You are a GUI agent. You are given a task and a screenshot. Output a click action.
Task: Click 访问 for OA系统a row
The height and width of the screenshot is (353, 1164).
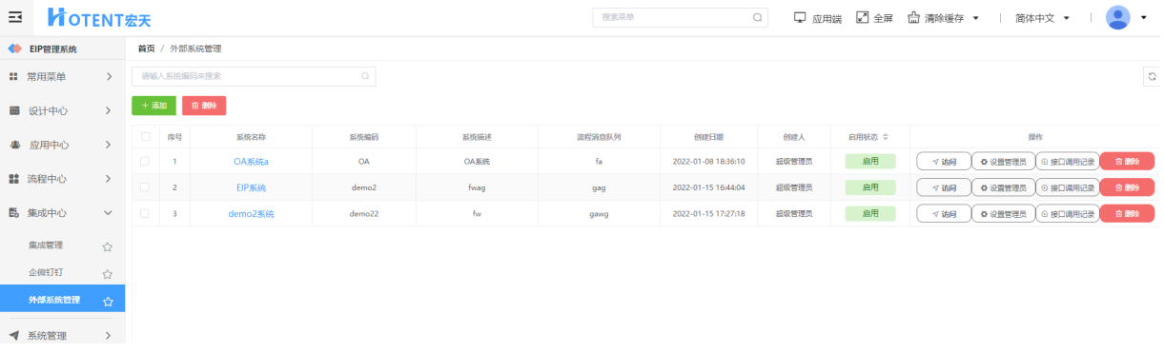pyautogui.click(x=944, y=162)
